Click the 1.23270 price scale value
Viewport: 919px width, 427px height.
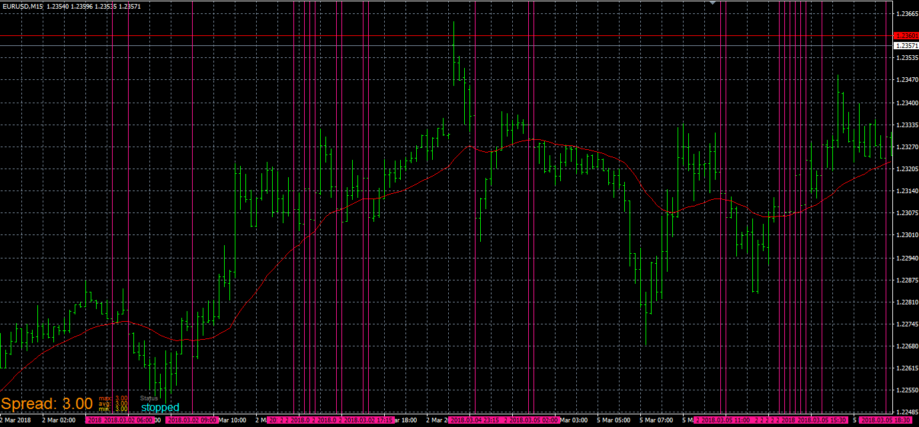[906, 147]
